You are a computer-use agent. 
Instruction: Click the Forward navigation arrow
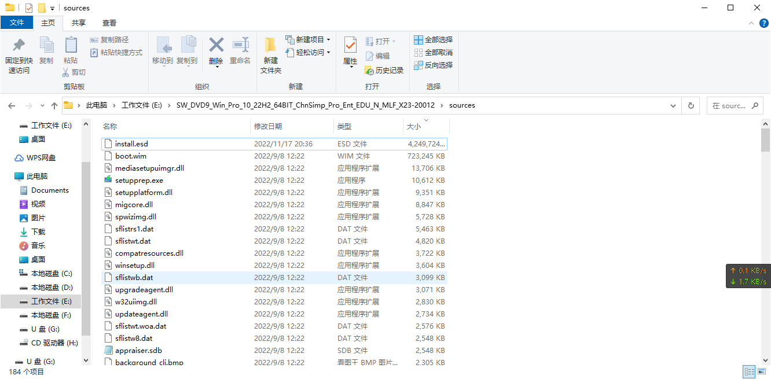(28, 106)
